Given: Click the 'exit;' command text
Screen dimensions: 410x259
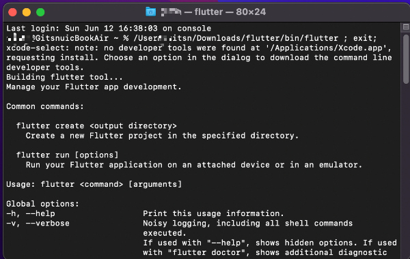Looking at the screenshot, I should coord(365,38).
